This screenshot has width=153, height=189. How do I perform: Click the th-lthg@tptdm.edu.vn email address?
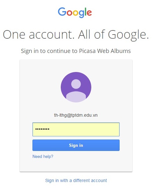tap(76, 115)
